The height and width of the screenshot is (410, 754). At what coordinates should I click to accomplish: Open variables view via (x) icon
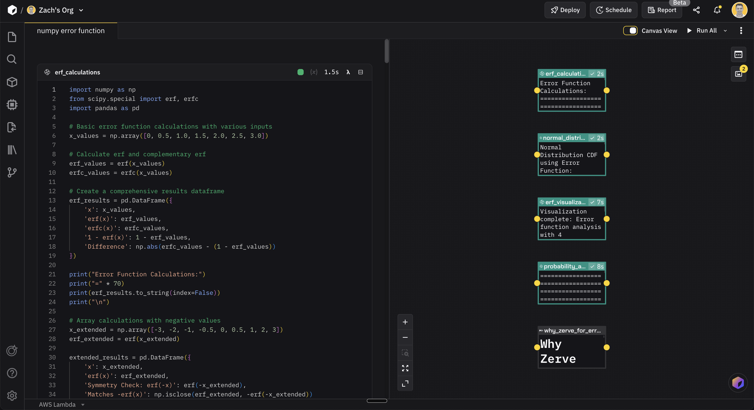tap(314, 72)
